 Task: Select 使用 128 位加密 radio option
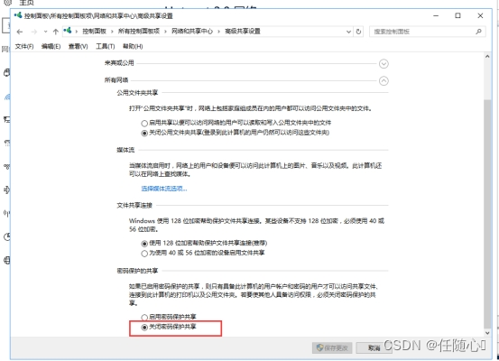pos(144,244)
